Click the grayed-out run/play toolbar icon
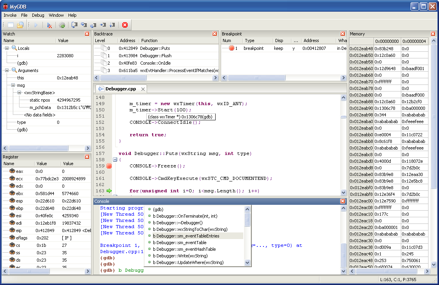The height and width of the screenshot is (285, 439). 36,25
